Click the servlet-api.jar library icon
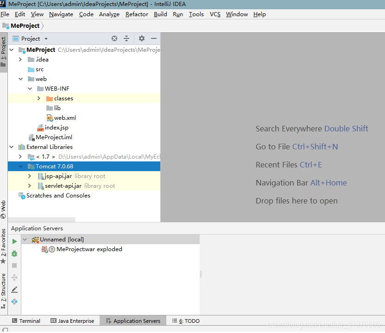 [41, 186]
